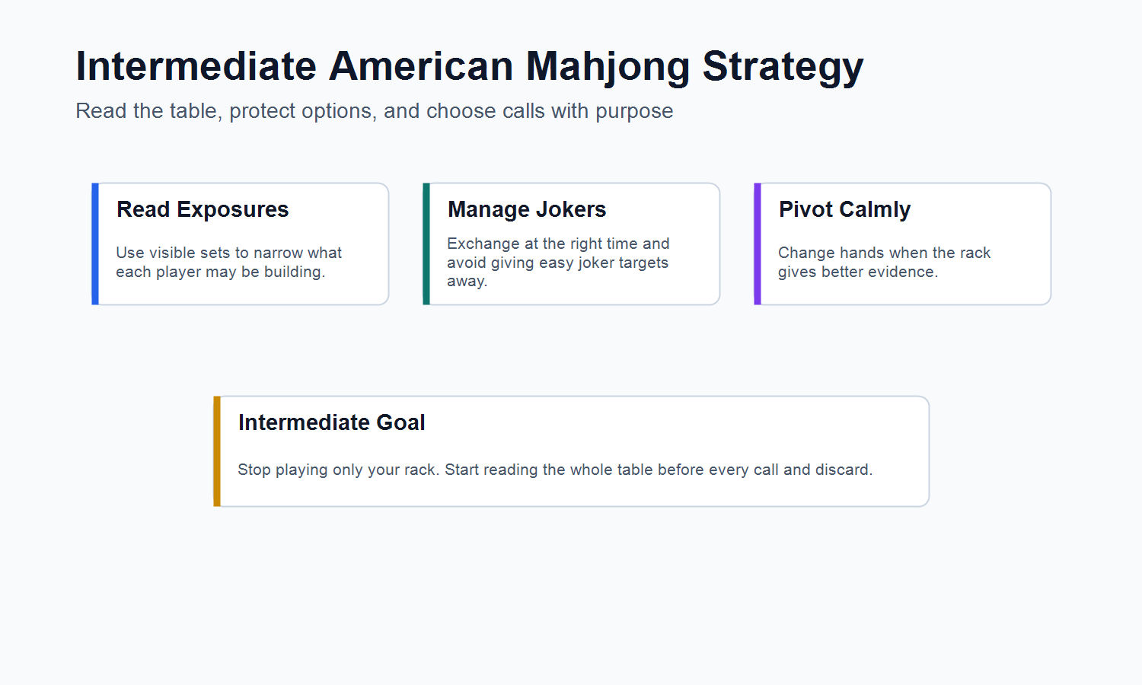Select the Read Exposures card body
Image resolution: width=1142 pixels, height=685 pixels.
coord(241,244)
